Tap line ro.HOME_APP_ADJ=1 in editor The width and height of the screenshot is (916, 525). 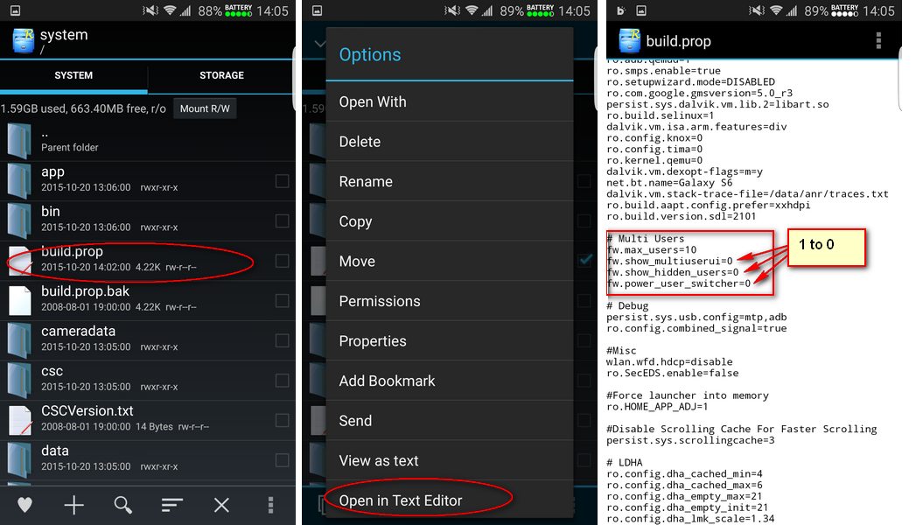click(657, 407)
